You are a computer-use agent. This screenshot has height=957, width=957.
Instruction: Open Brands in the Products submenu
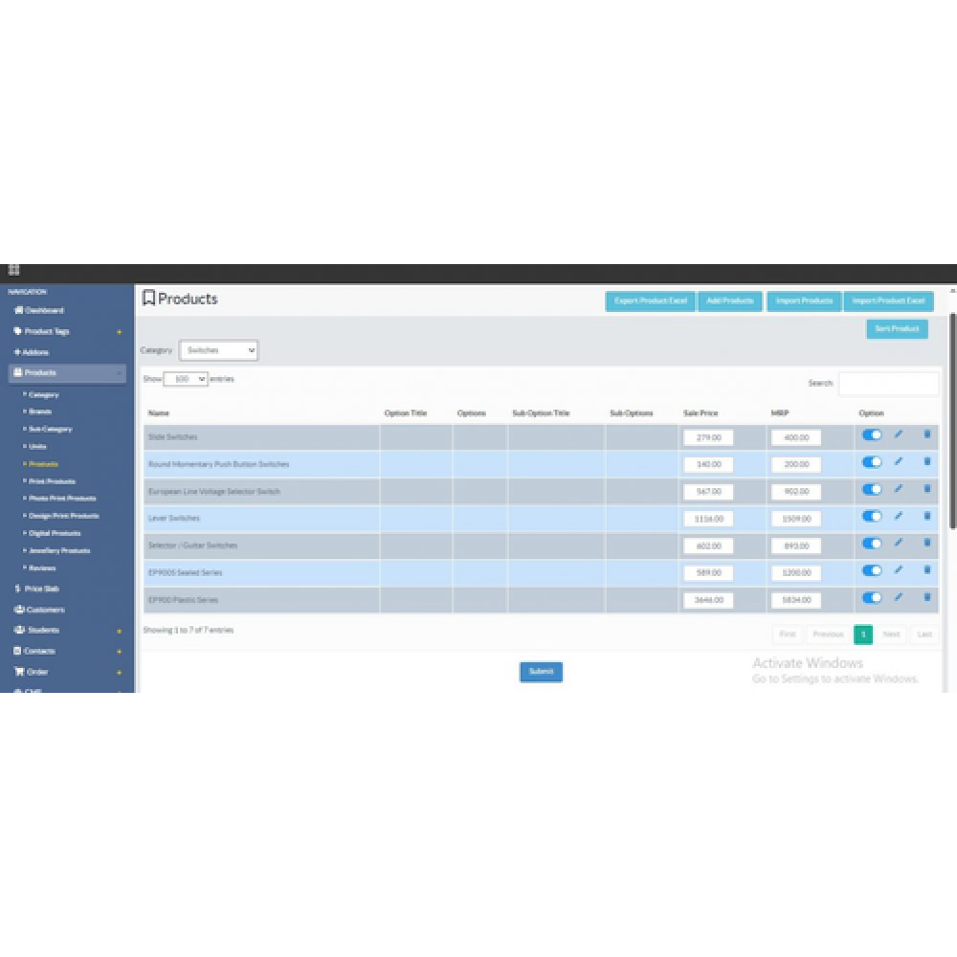[x=40, y=412]
